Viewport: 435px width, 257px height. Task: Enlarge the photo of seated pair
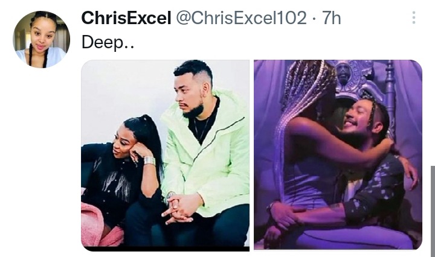tap(166, 156)
